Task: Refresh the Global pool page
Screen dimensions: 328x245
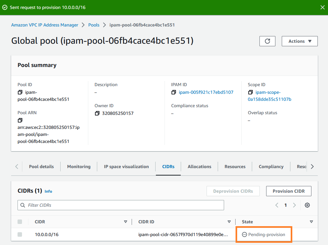Action: (267, 41)
